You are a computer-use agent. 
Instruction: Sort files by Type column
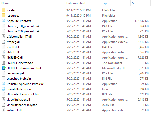coord(105,3)
